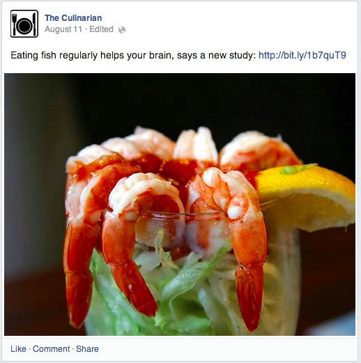View edit history via the Edited label
The height and width of the screenshot is (363, 361).
click(101, 29)
